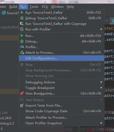Image resolution: width=114 pixels, height=132 pixels.
Task: Click the Attach to Process bug icon
Action: (22, 53)
